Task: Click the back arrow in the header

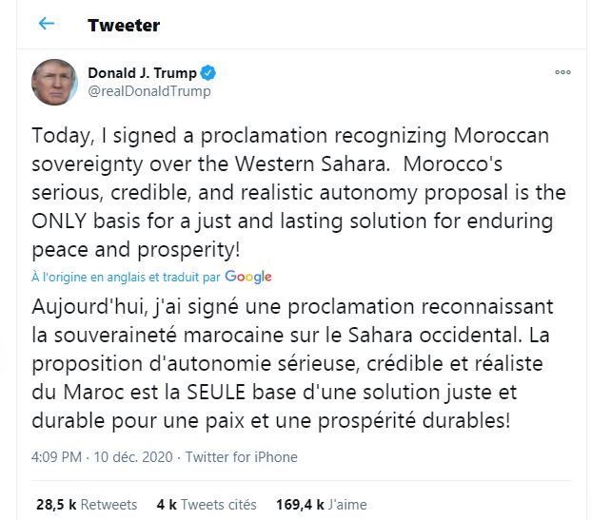Action: [47, 24]
